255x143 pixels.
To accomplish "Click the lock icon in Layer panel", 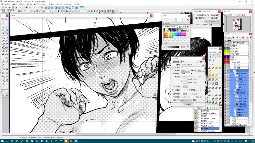I will click(x=247, y=37).
